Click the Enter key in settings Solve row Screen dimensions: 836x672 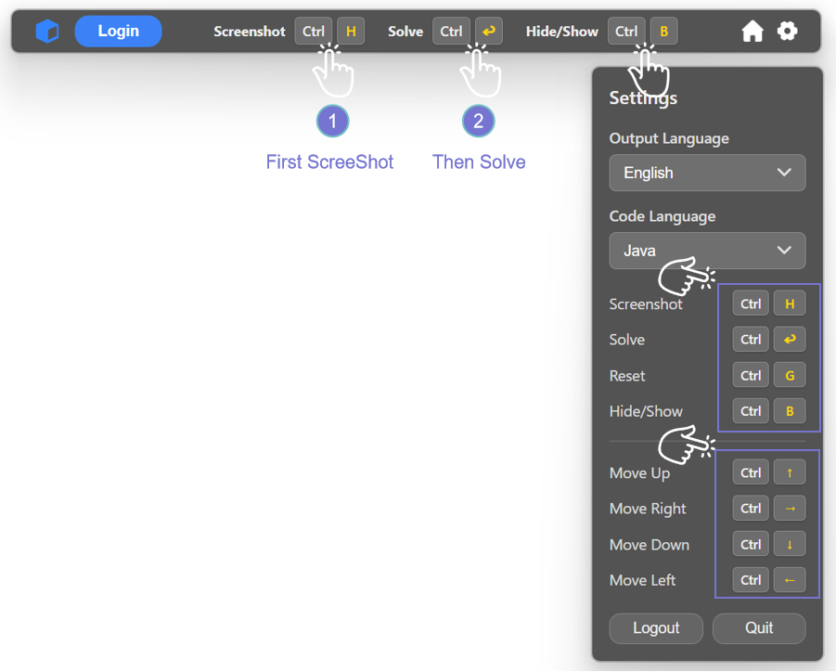(x=790, y=340)
